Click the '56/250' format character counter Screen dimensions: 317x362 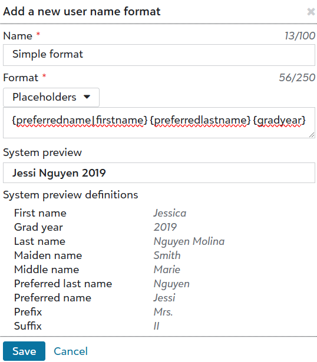pos(297,78)
